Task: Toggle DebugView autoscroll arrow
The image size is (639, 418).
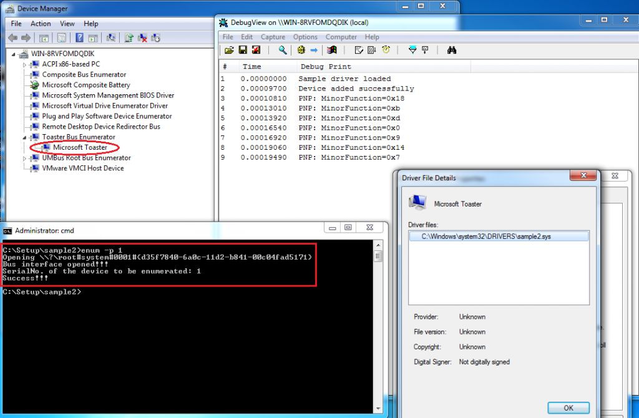Action: [x=313, y=50]
